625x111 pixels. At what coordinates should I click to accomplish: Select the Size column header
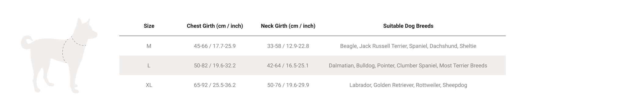149,26
